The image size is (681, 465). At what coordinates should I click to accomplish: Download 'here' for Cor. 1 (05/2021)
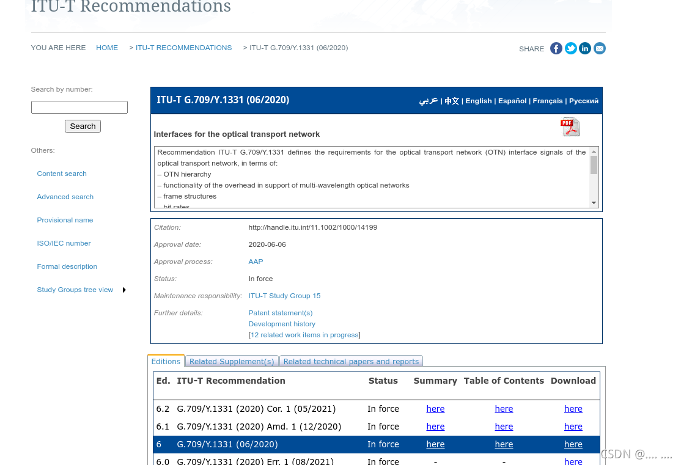573,409
